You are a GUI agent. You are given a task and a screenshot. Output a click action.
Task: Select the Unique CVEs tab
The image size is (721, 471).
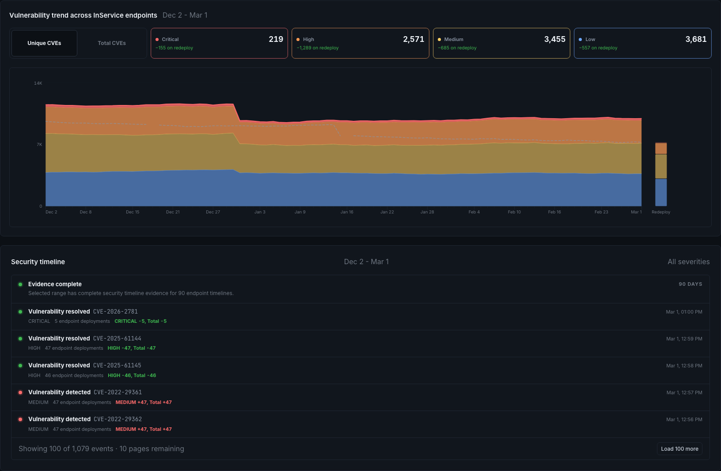pos(44,43)
